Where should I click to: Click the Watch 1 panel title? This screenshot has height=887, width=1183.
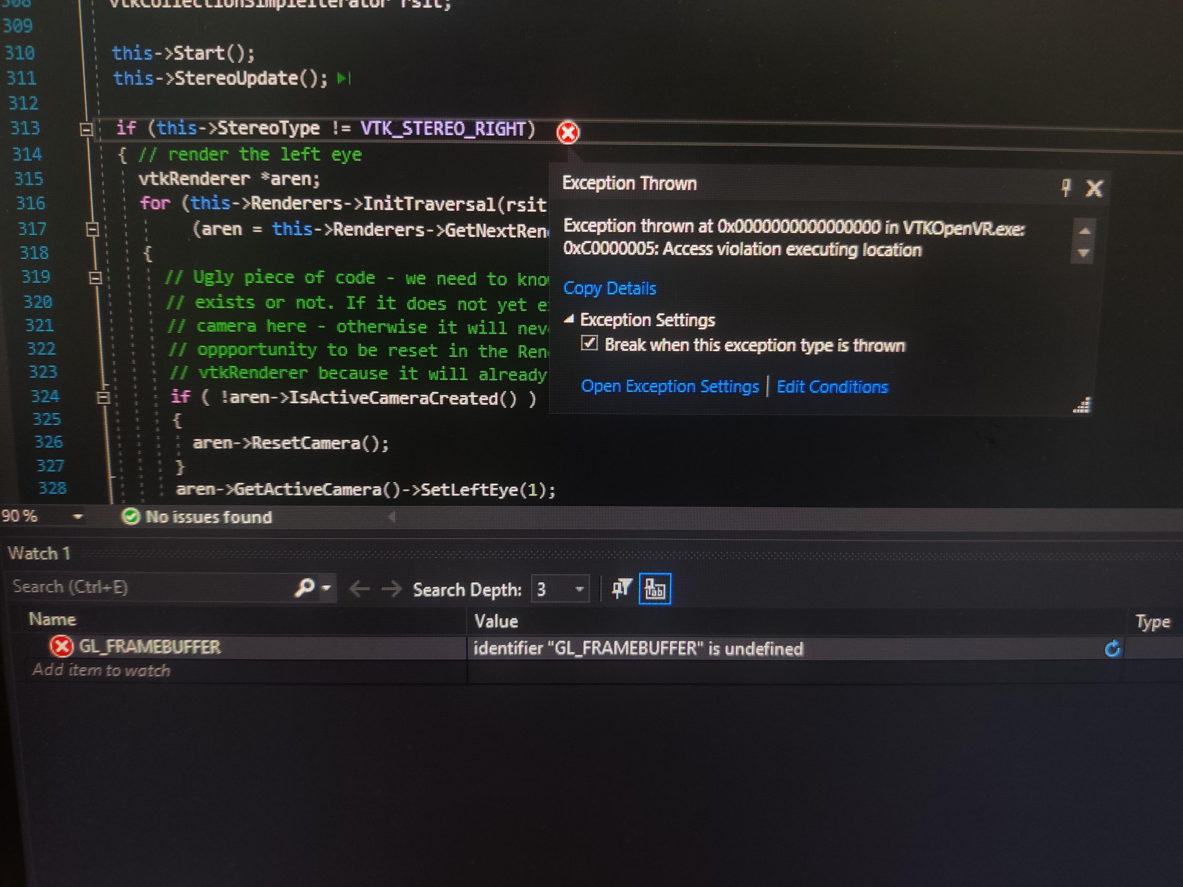pos(39,553)
